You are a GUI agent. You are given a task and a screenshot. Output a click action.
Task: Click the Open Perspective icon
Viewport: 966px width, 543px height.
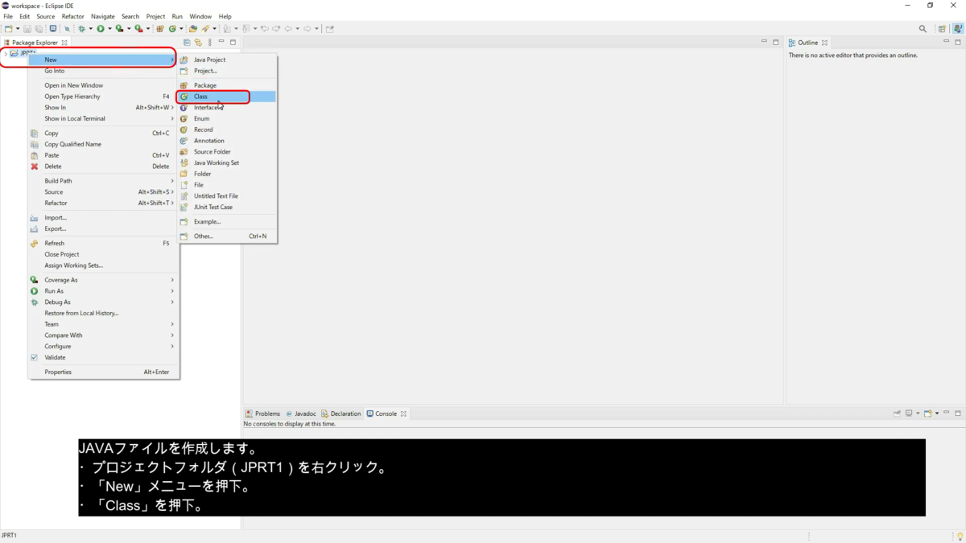coord(942,28)
